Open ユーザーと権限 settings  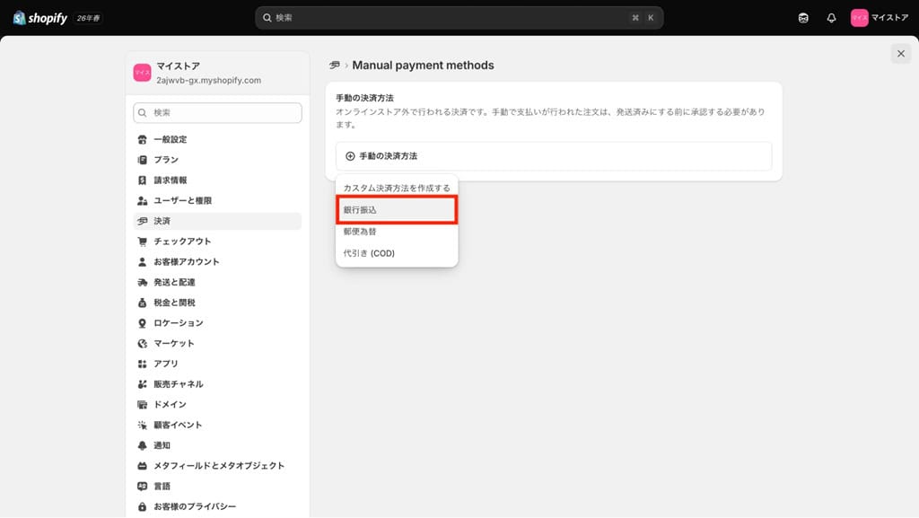217,201
